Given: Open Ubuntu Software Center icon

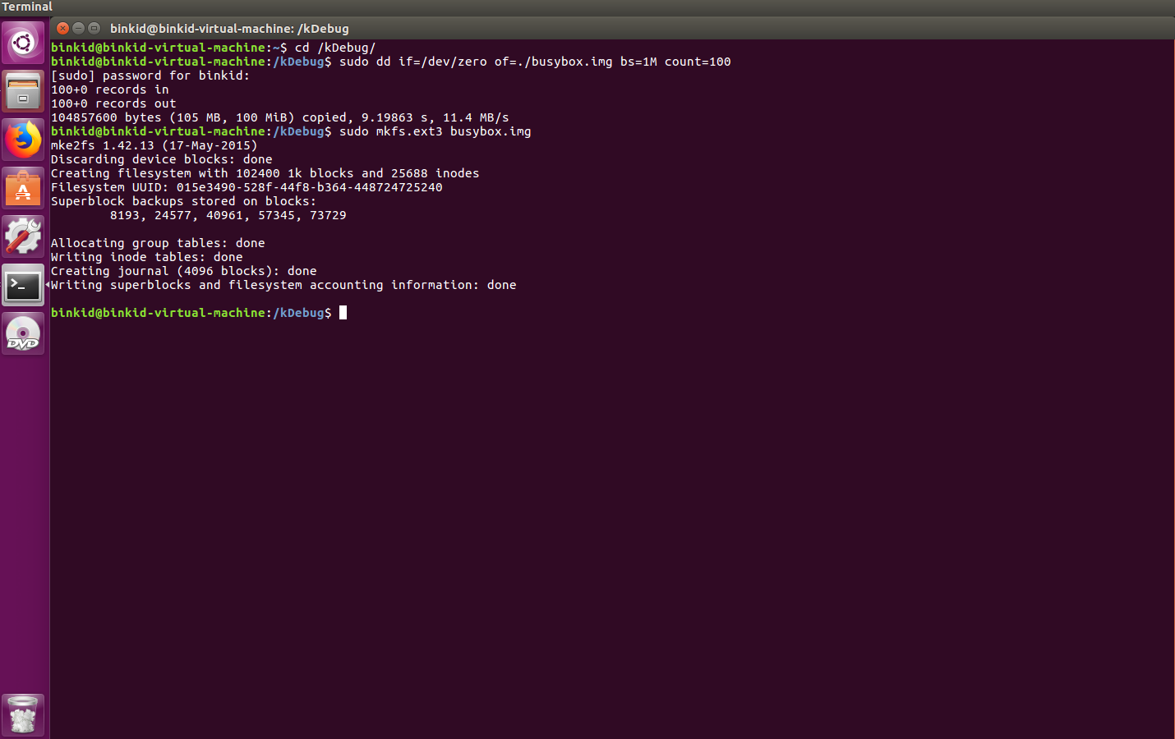Looking at the screenshot, I should [x=23, y=188].
